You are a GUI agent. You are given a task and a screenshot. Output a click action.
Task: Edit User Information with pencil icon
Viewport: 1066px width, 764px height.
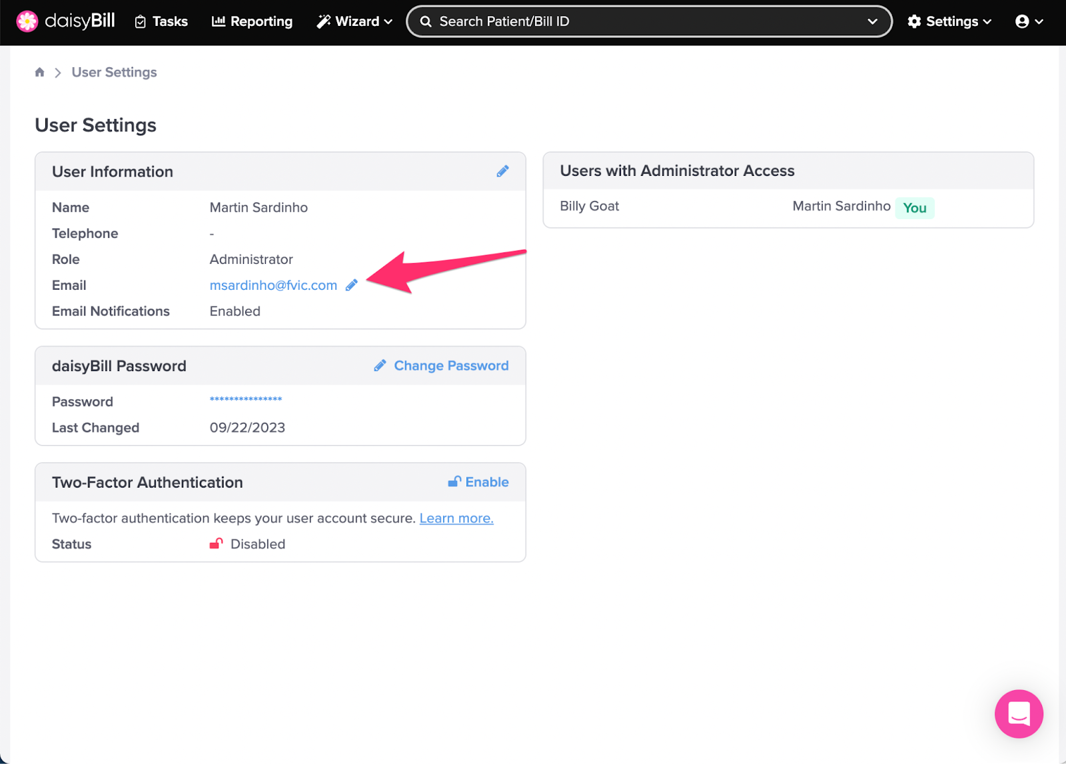click(503, 171)
